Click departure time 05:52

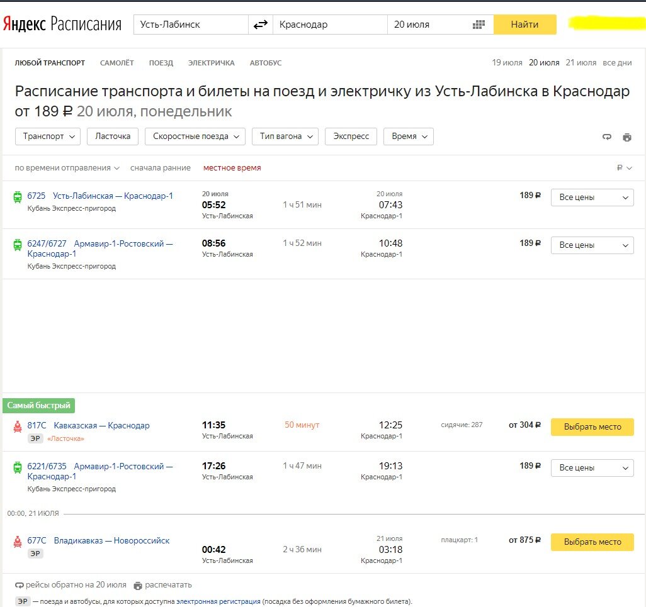214,205
